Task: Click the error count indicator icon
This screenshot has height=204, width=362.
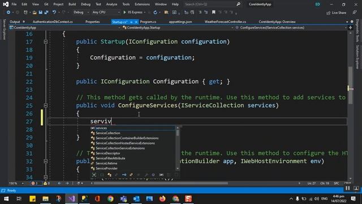Action: point(33,183)
